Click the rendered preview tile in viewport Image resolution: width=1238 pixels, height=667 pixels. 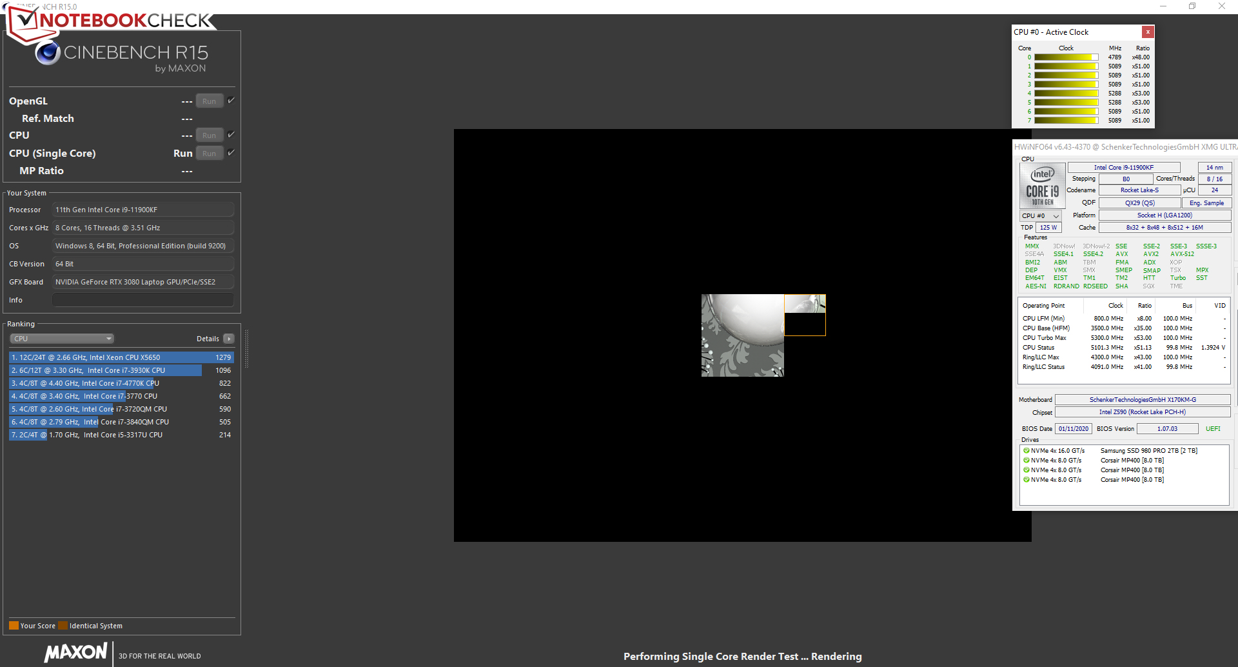tap(743, 335)
